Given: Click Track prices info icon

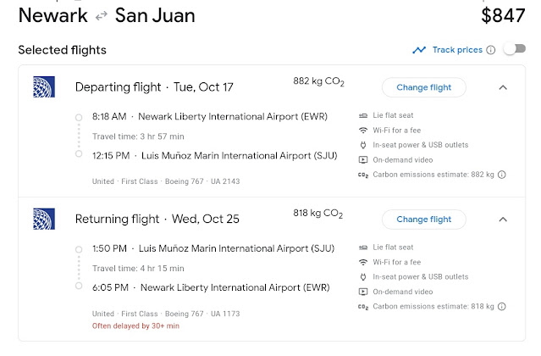Looking at the screenshot, I should pyautogui.click(x=491, y=50).
